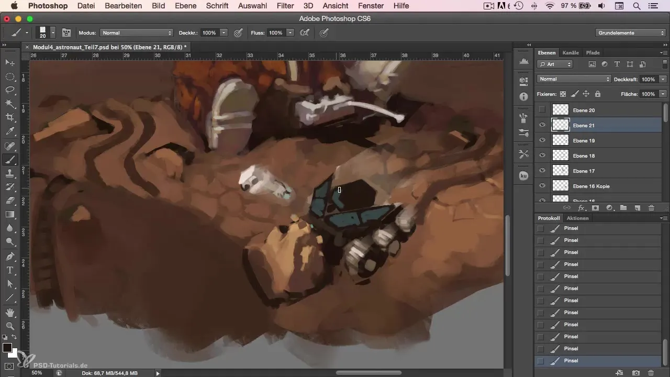
Task: Click the background color swatch
Action: pos(15,354)
